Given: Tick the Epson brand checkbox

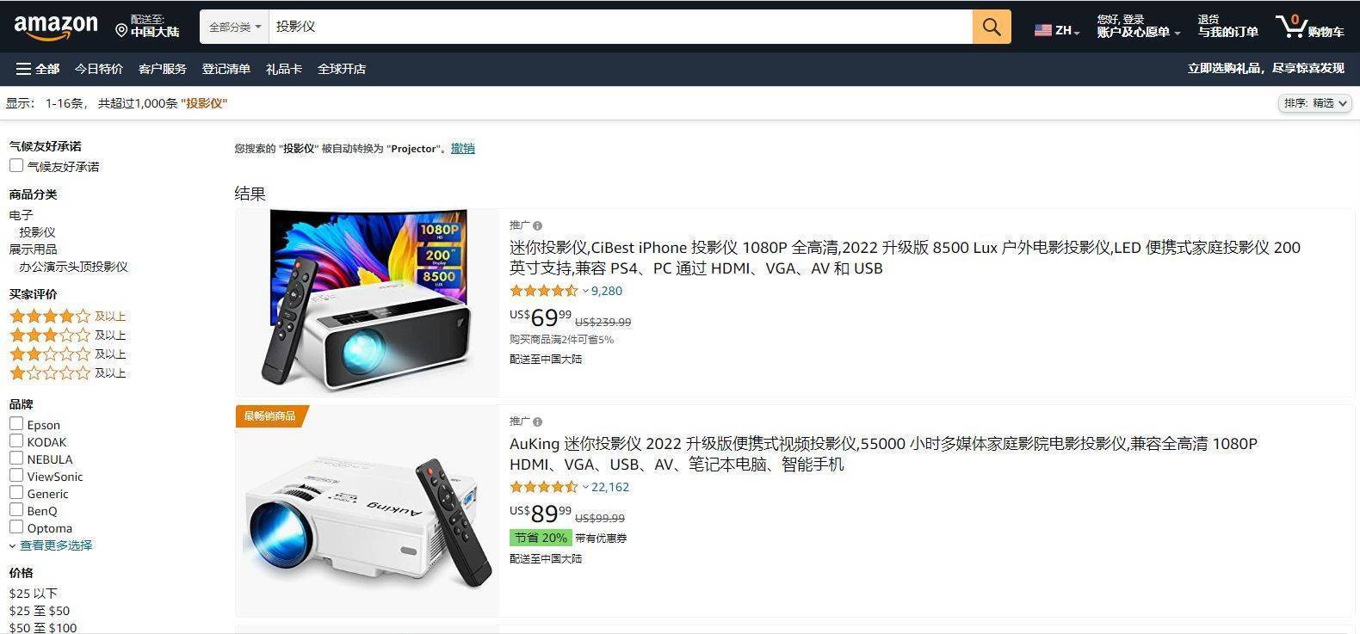Looking at the screenshot, I should [x=16, y=423].
